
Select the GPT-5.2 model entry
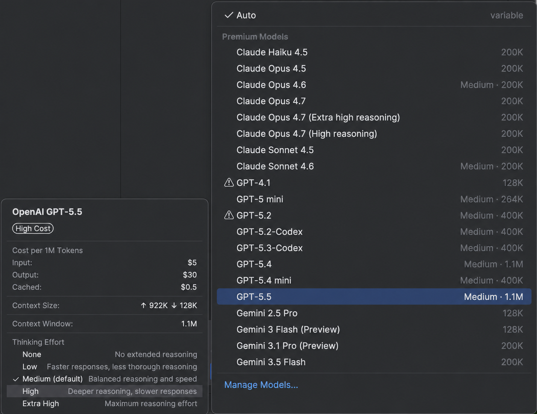[374, 215]
